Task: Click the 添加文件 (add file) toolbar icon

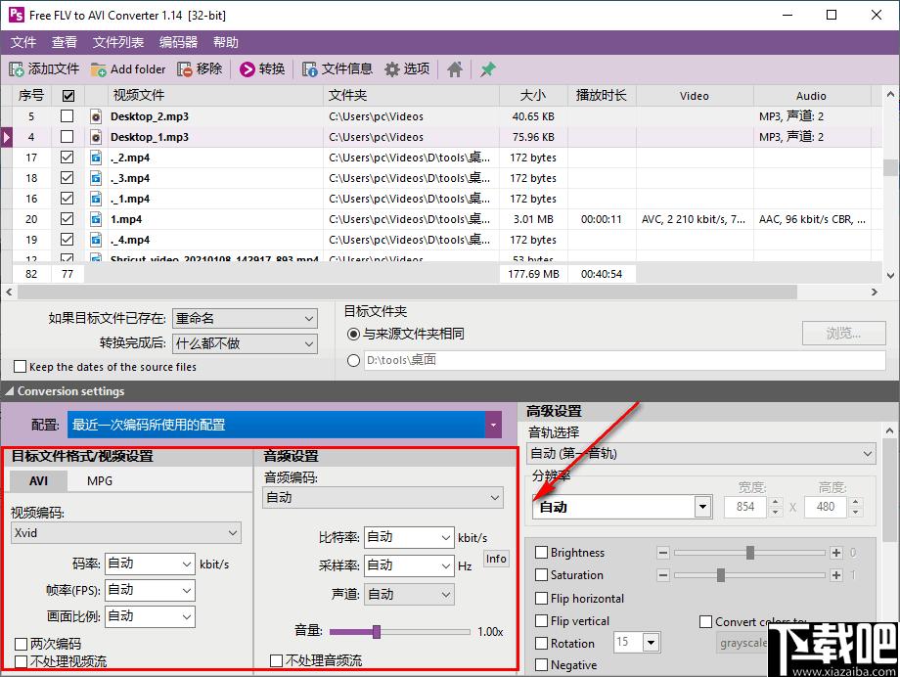Action: (16, 69)
